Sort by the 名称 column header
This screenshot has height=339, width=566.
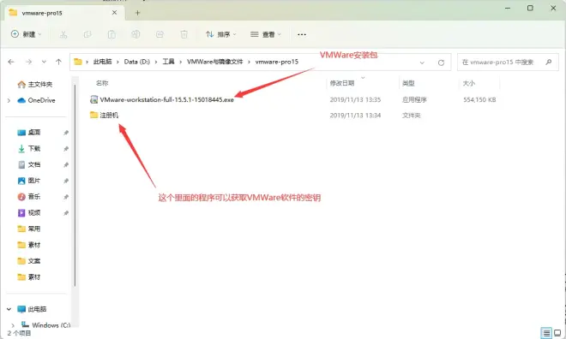tap(102, 83)
